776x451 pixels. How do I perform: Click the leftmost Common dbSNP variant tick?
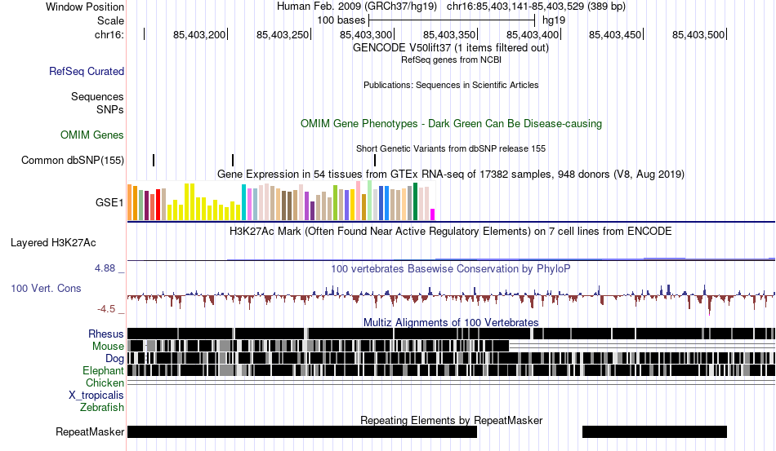click(154, 160)
